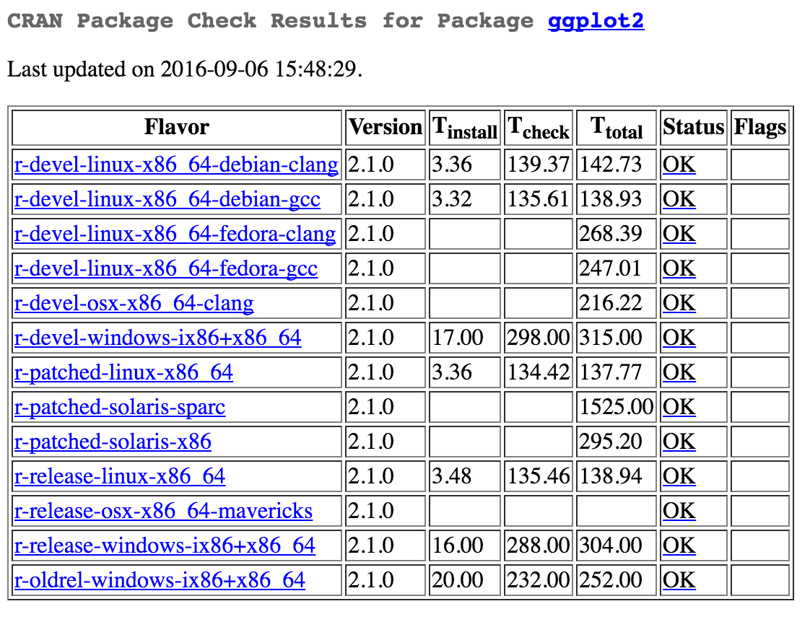Select the total time value 315.00
The image size is (810, 622).
[610, 338]
